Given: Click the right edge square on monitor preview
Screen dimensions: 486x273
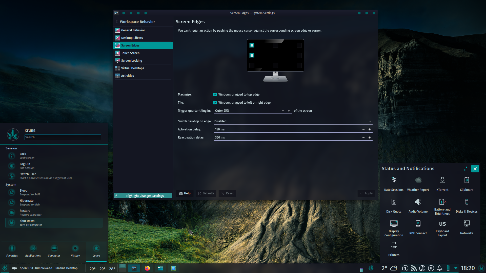Looking at the screenshot, I should 299,55.
